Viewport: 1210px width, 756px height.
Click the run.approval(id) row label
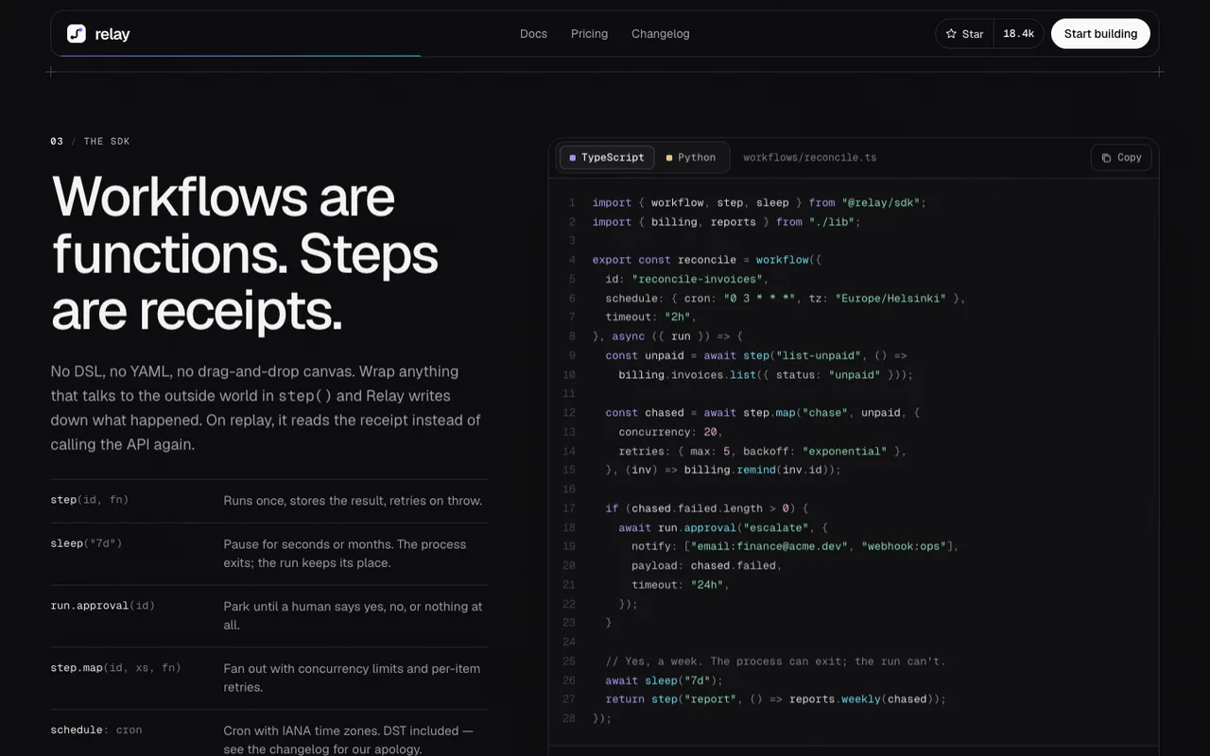click(103, 606)
